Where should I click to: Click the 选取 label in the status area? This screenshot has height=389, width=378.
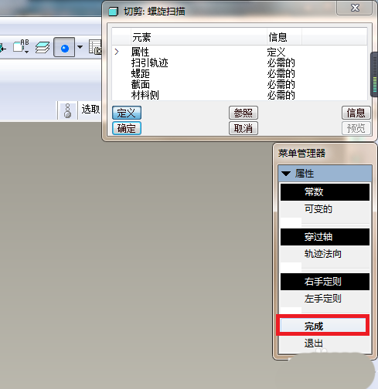(x=90, y=110)
